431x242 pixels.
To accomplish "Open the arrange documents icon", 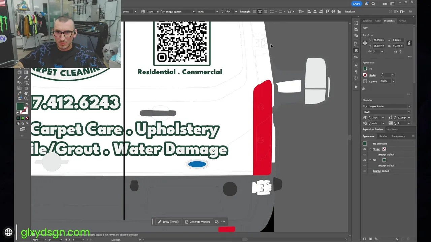I will (x=385, y=4).
